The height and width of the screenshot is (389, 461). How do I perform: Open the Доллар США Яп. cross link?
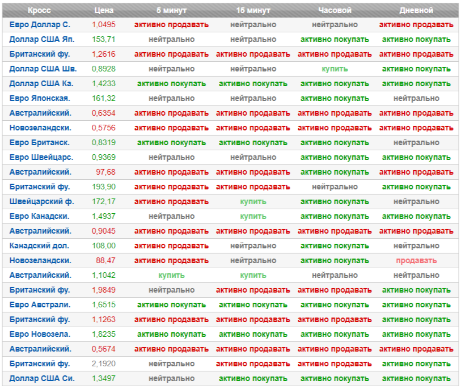[42, 39]
